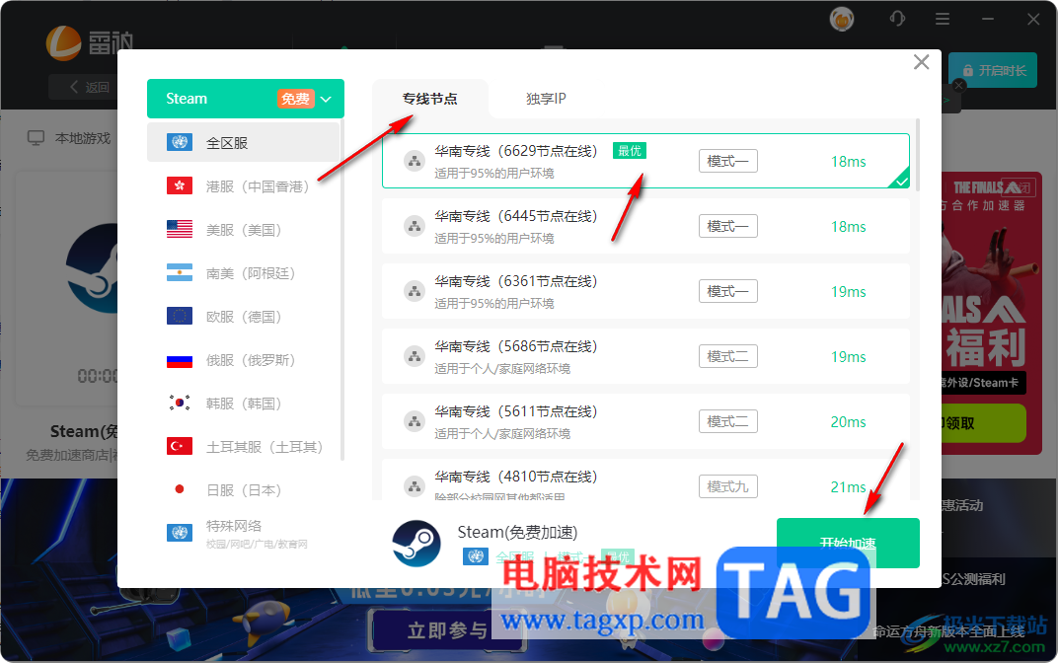
Task: Click the 雷神 logo in main window
Action: point(90,43)
